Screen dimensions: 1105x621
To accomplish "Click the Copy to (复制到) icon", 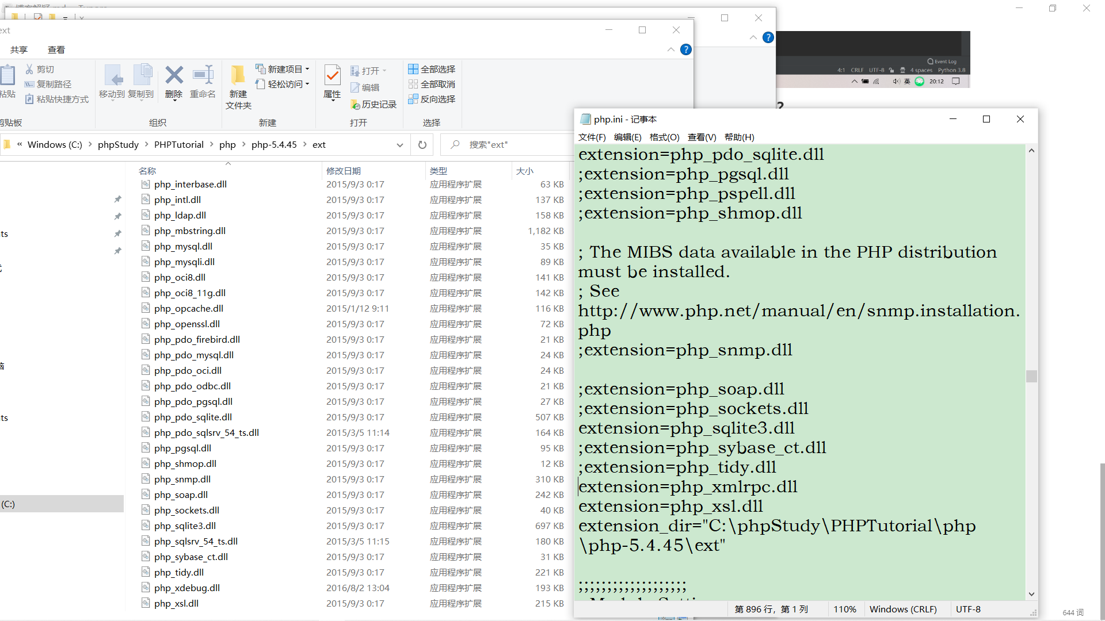I will (x=142, y=76).
